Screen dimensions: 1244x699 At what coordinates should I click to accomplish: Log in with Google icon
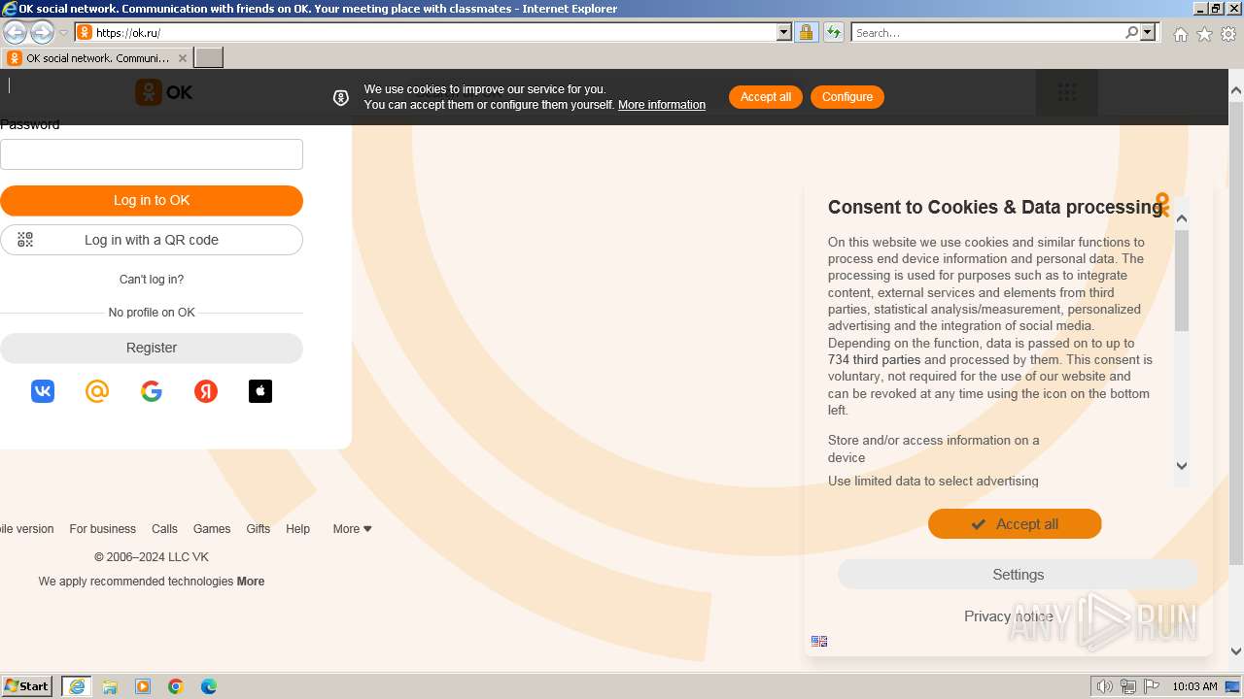[x=152, y=391]
